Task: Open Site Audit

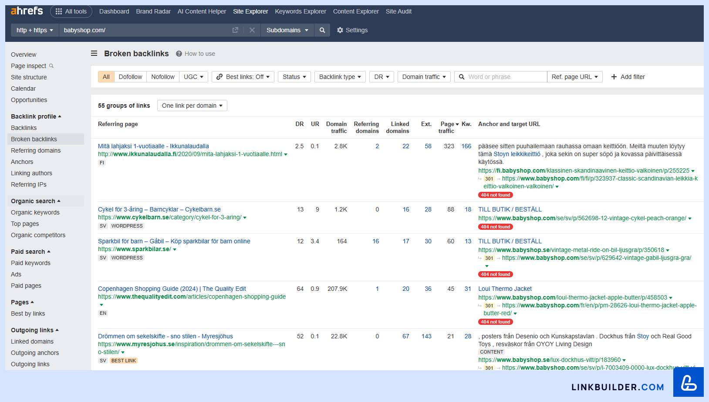Action: pyautogui.click(x=398, y=11)
